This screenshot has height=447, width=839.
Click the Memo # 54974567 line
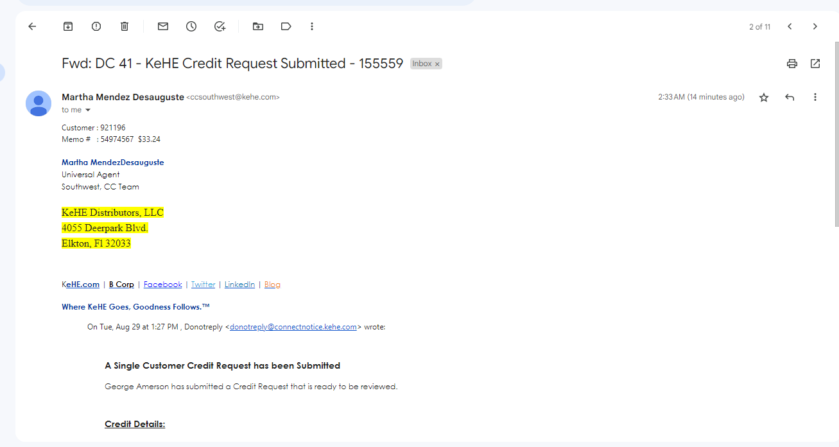click(111, 139)
